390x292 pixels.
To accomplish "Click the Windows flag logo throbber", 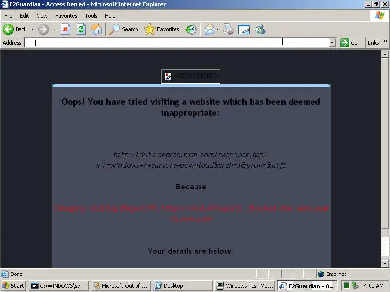I will click(380, 16).
